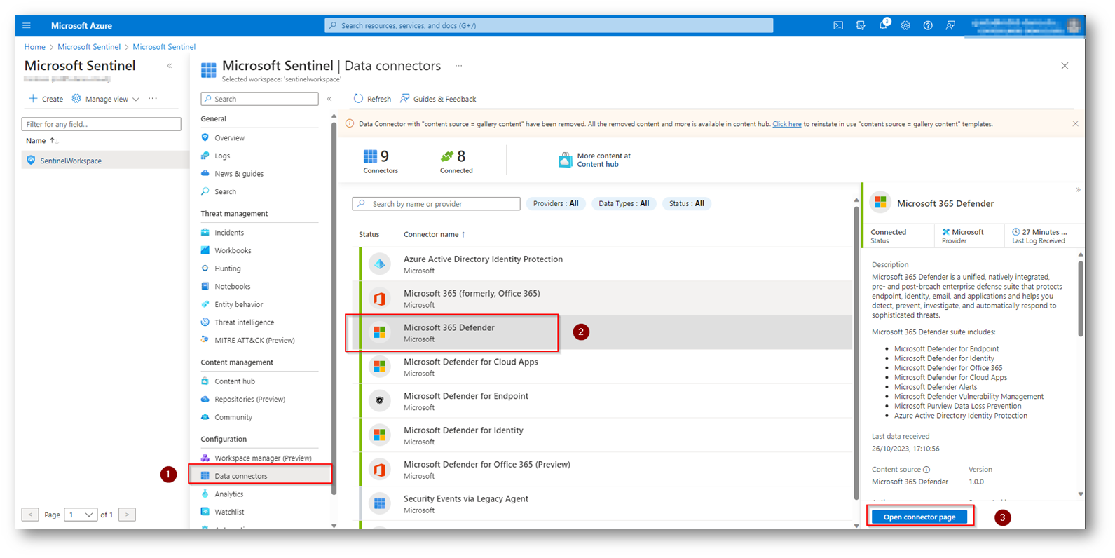
Task: Open Entity behavior
Action: (238, 304)
